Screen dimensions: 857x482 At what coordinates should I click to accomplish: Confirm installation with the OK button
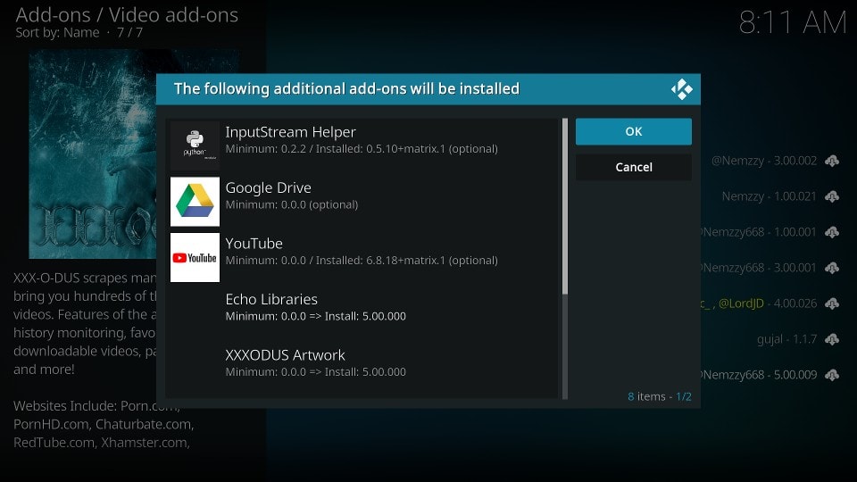(634, 132)
